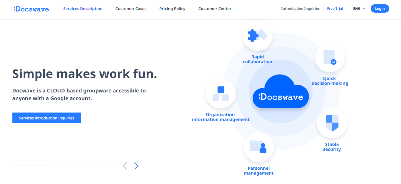Click the slide progress bar
401x184 pixels.
(x=63, y=166)
